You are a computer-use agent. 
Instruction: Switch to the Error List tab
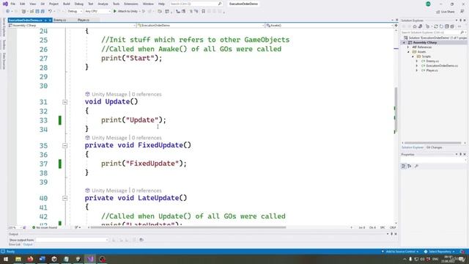(15, 244)
